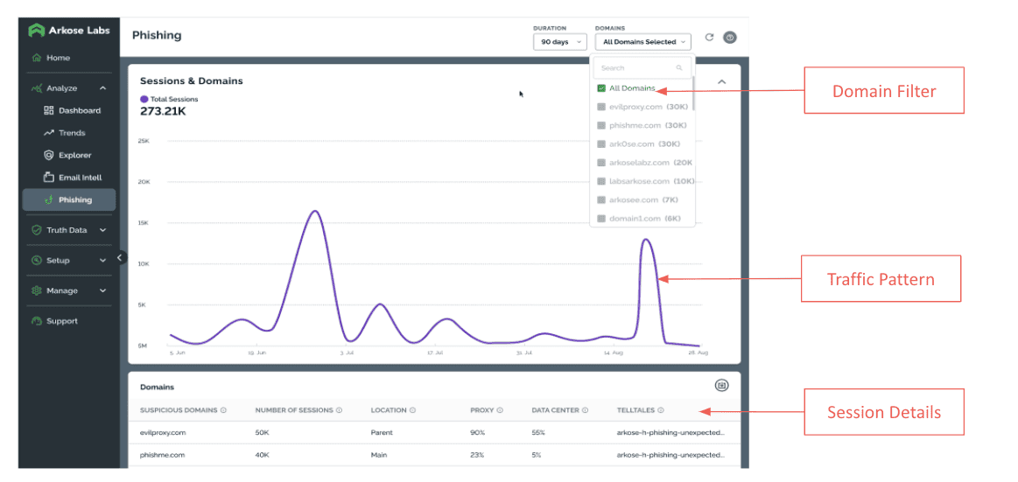This screenshot has height=482, width=1018.
Task: Click the search magnifier icon
Action: pyautogui.click(x=679, y=67)
